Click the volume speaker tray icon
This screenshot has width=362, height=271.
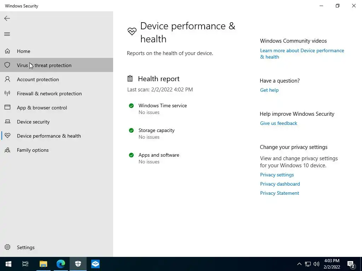tap(316, 264)
